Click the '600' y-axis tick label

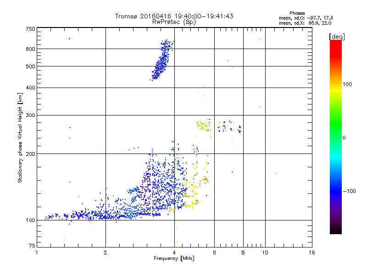pyautogui.click(x=30, y=49)
